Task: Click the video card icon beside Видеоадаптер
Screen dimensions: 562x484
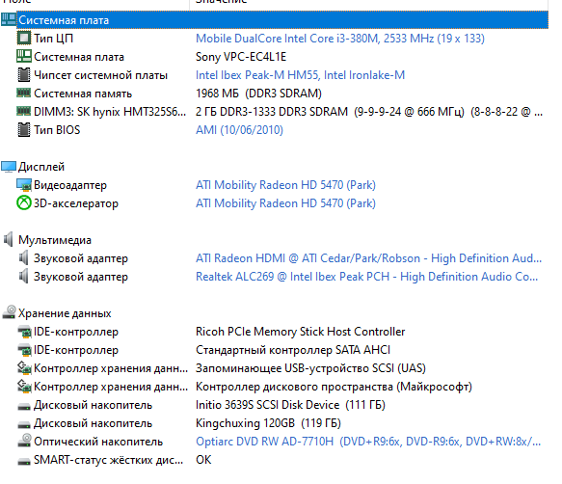Action: coord(24,185)
